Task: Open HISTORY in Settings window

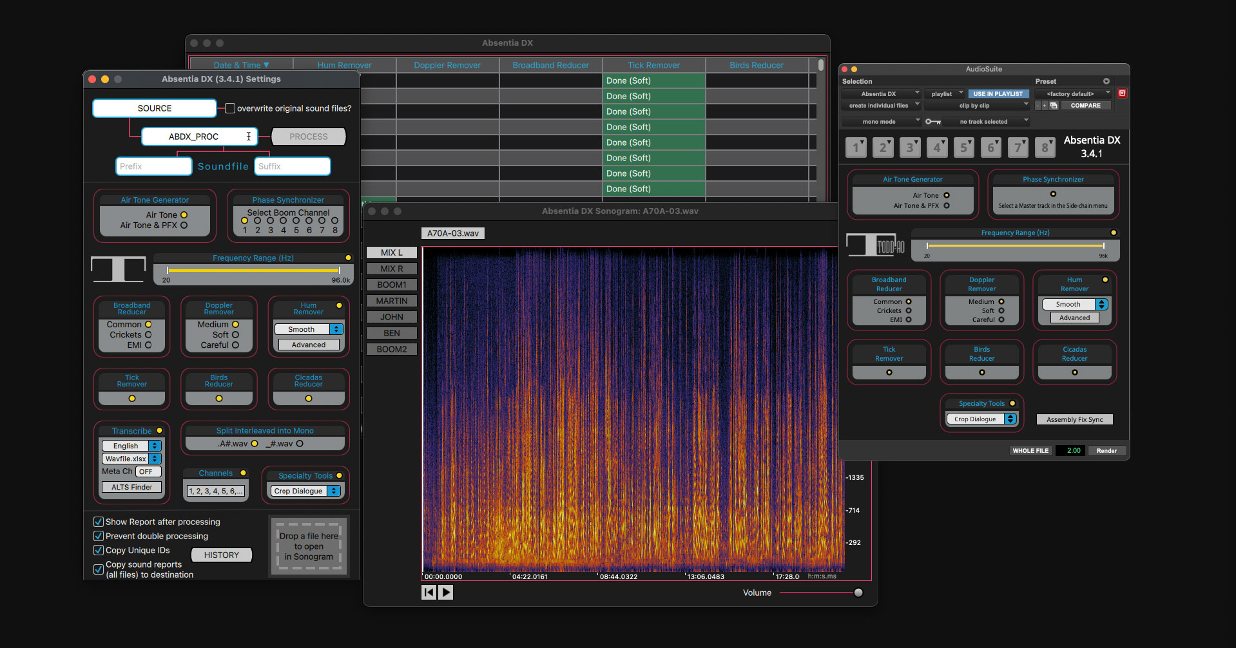Action: pyautogui.click(x=222, y=555)
